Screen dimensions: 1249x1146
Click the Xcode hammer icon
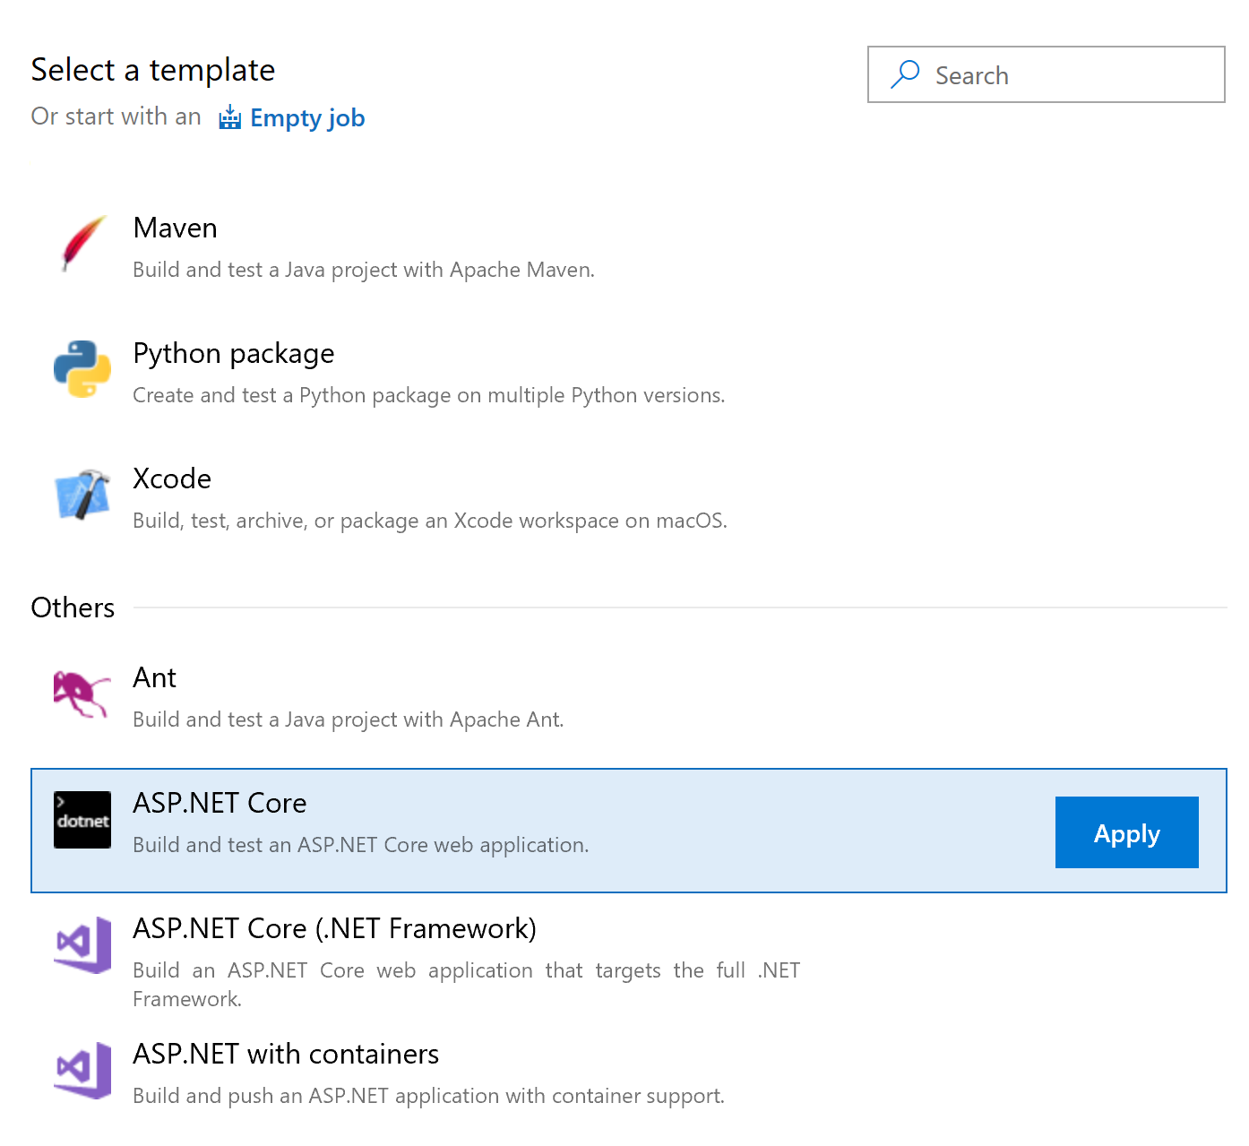coord(82,494)
